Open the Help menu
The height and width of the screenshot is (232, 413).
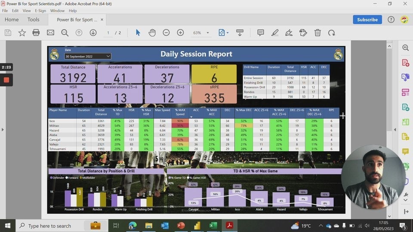[x=73, y=11]
